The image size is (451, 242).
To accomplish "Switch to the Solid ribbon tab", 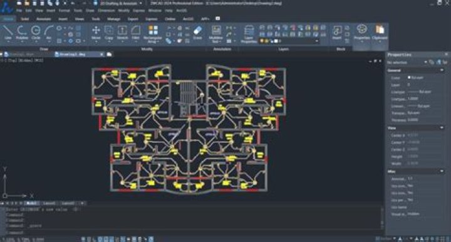I will [x=25, y=19].
